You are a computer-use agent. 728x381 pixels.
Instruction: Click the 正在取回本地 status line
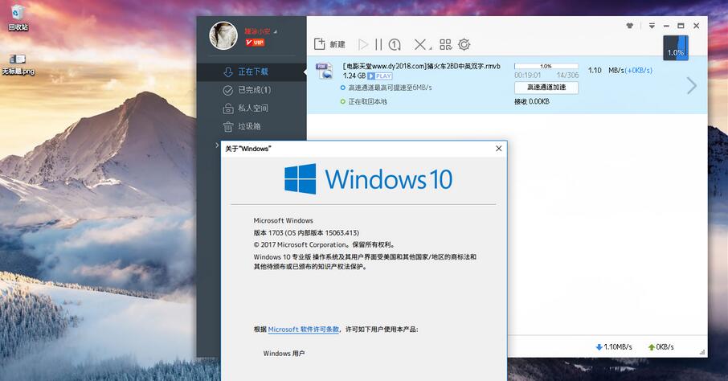click(367, 101)
